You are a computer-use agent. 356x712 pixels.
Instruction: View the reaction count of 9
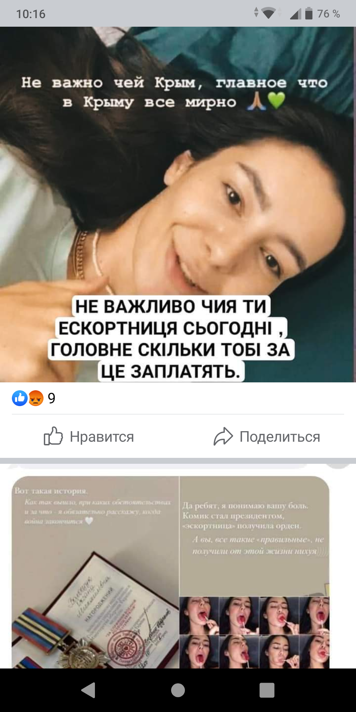pos(51,398)
